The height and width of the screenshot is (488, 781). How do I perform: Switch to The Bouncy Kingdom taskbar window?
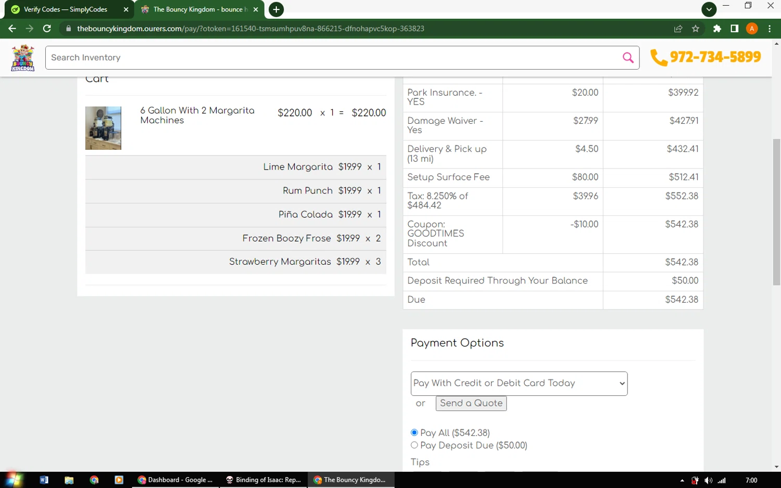[351, 480]
